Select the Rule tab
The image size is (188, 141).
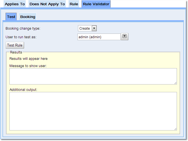click(74, 4)
